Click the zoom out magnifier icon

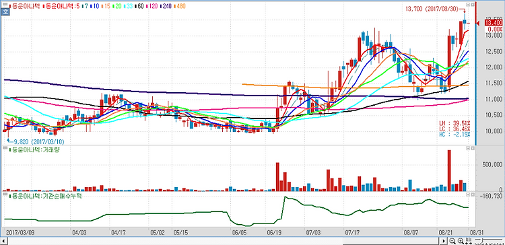tap(452, 240)
